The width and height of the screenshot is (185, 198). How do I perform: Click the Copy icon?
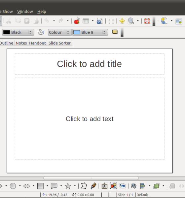point(18,20)
